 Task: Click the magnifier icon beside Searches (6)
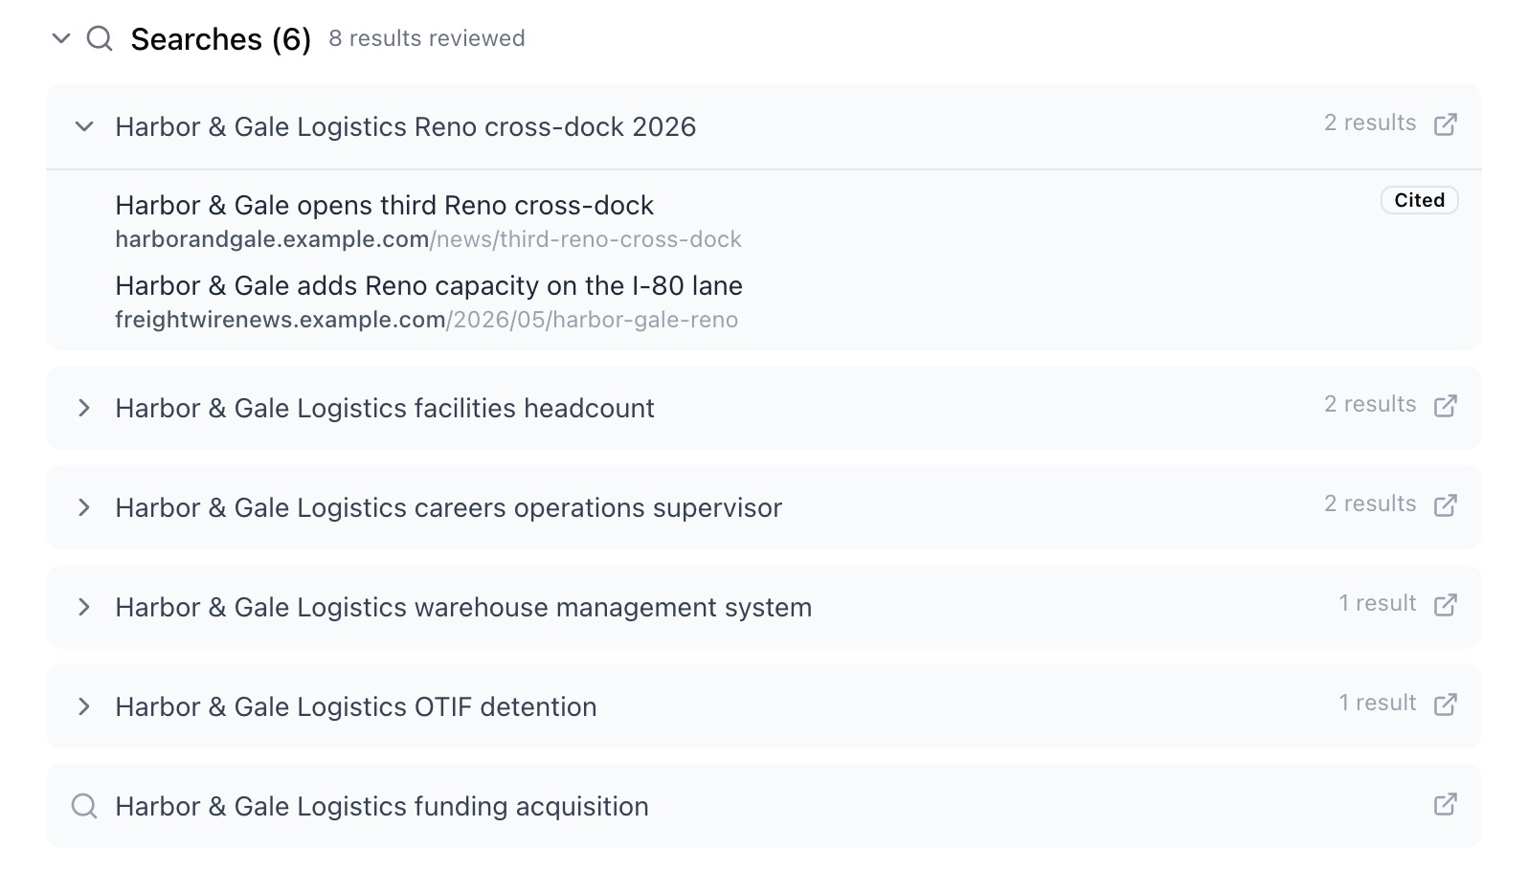[100, 39]
